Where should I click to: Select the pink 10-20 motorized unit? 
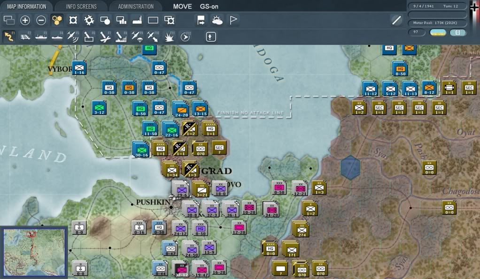(x=249, y=208)
